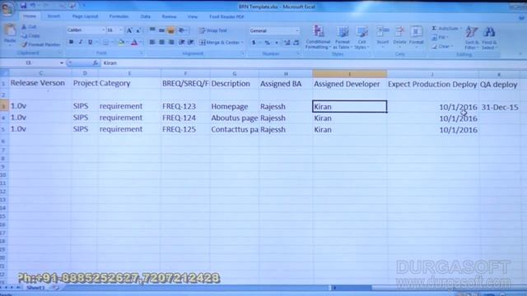527x296 pixels.
Task: Apply Percent Style format
Action: click(267, 43)
